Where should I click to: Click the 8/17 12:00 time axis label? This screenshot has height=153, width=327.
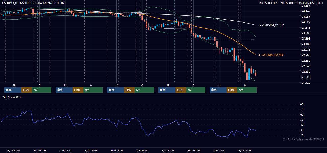pyautogui.click(x=14, y=150)
